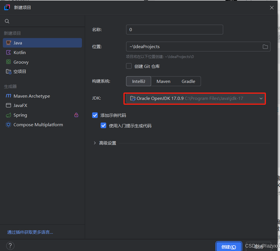Click the JDK folder icon in dropdown
Viewport: 280px width, 251px height.
pos(133,98)
